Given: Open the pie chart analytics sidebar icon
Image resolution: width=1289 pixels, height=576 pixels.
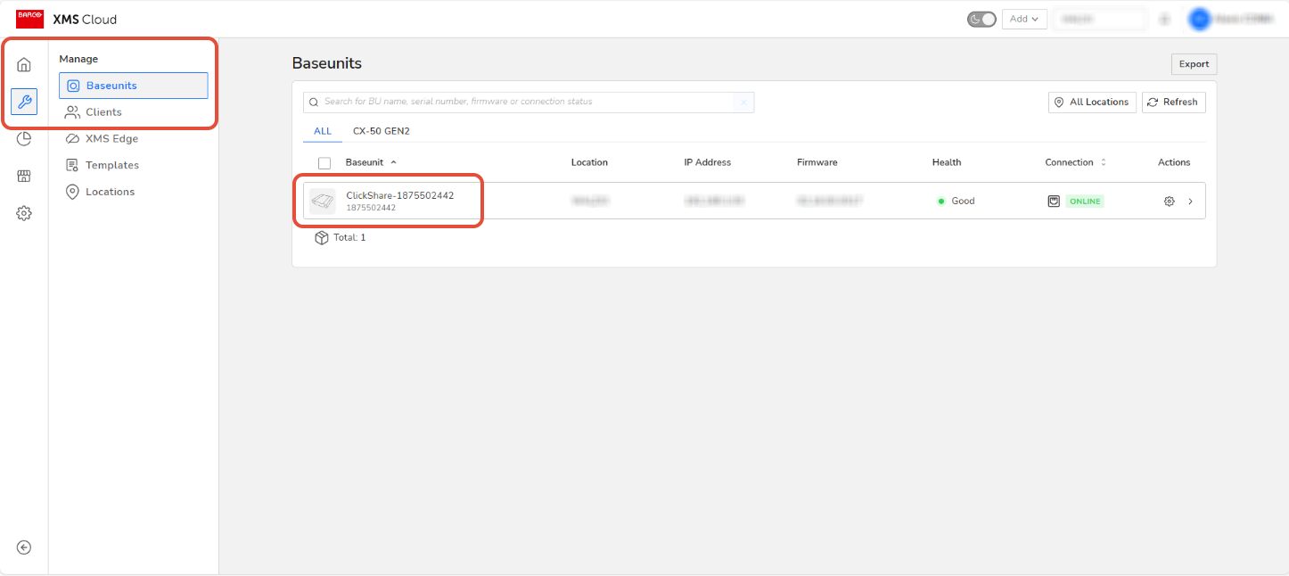Looking at the screenshot, I should pos(24,139).
